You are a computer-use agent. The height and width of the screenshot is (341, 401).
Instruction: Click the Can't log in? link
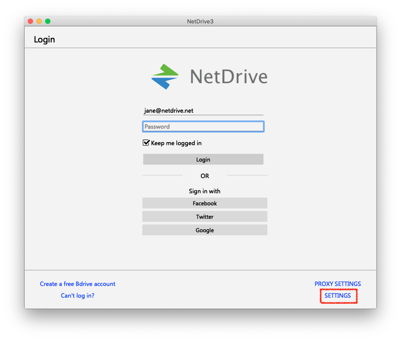[78, 296]
